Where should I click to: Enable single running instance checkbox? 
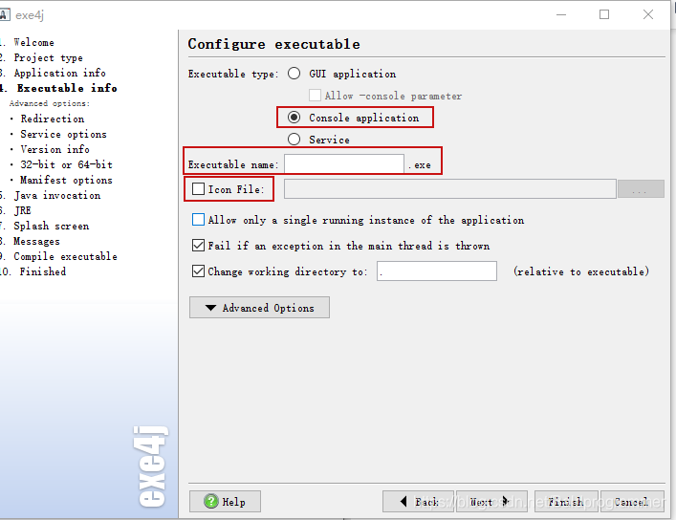tap(198, 220)
